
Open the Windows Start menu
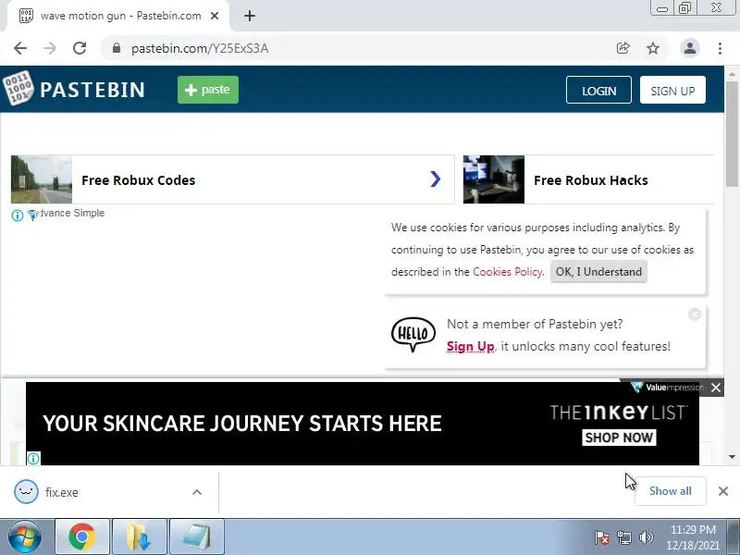tap(24, 537)
